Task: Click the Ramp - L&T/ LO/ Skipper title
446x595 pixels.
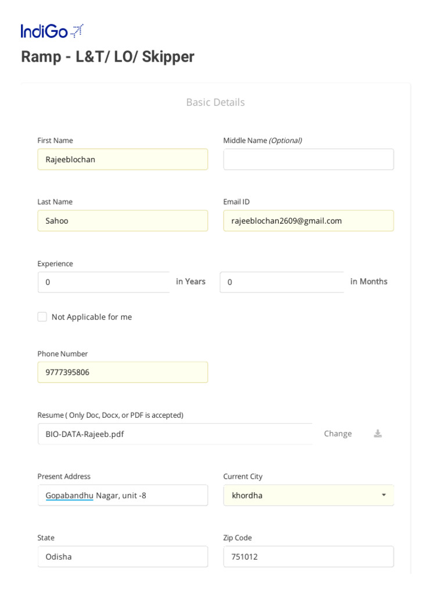Action: (x=107, y=56)
